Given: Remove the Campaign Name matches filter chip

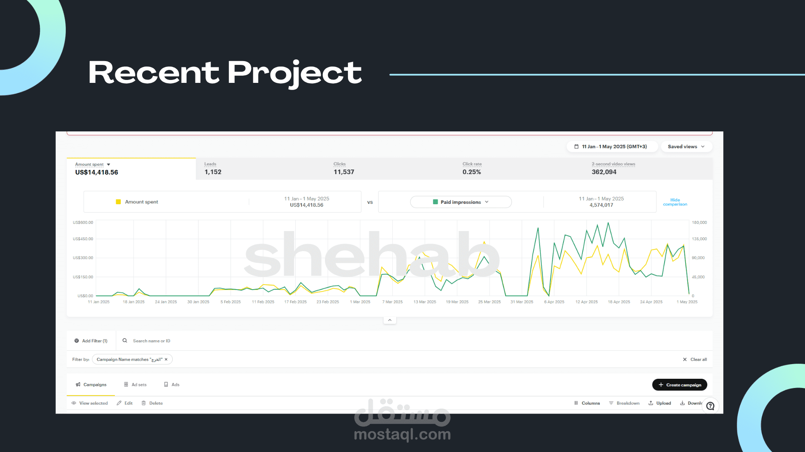Looking at the screenshot, I should click(x=166, y=360).
